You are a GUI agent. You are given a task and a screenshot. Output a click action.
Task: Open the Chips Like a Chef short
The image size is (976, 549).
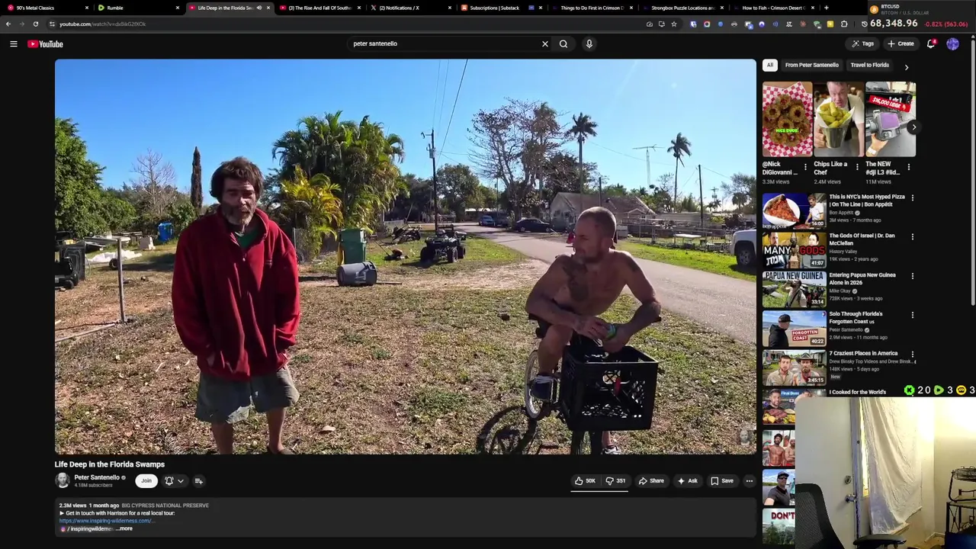[x=839, y=119]
